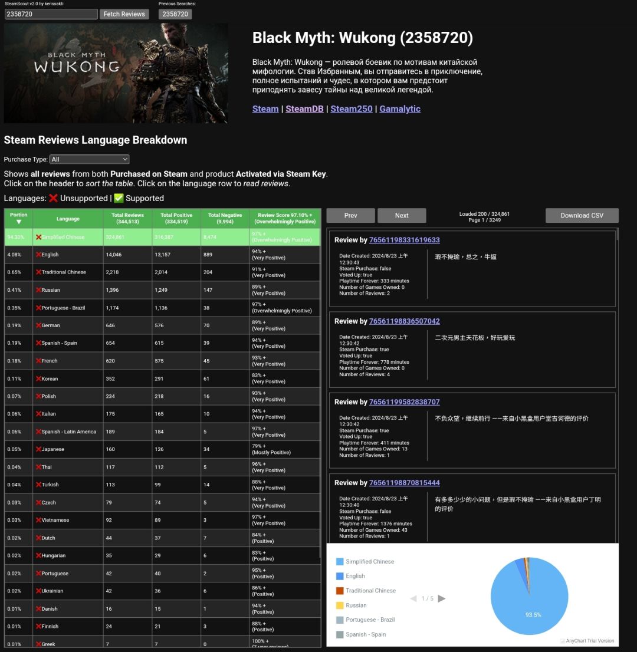
Task: Toggle English blue swatch in chart legend
Action: [340, 576]
